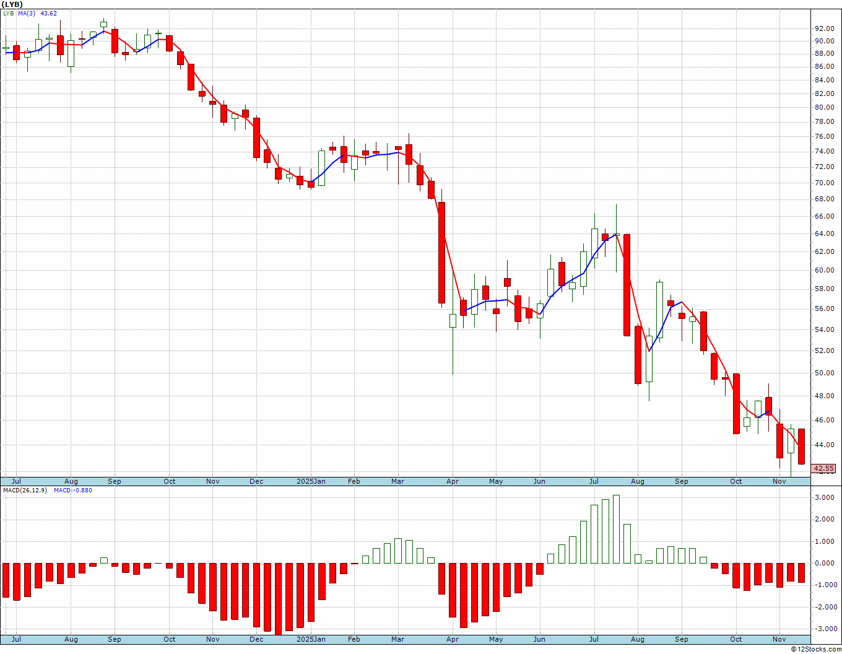Click the 68.00 price axis label
Image resolution: width=842 pixels, height=654 pixels.
pos(823,199)
